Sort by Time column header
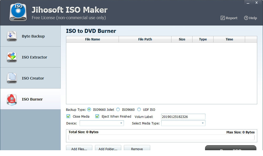Screen dimensions: 263x156 click(229, 39)
